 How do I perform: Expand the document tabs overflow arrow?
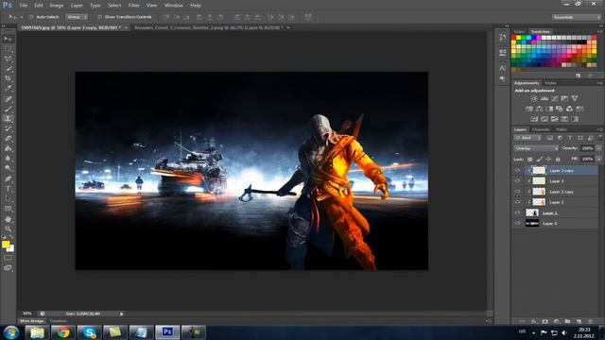(x=288, y=27)
